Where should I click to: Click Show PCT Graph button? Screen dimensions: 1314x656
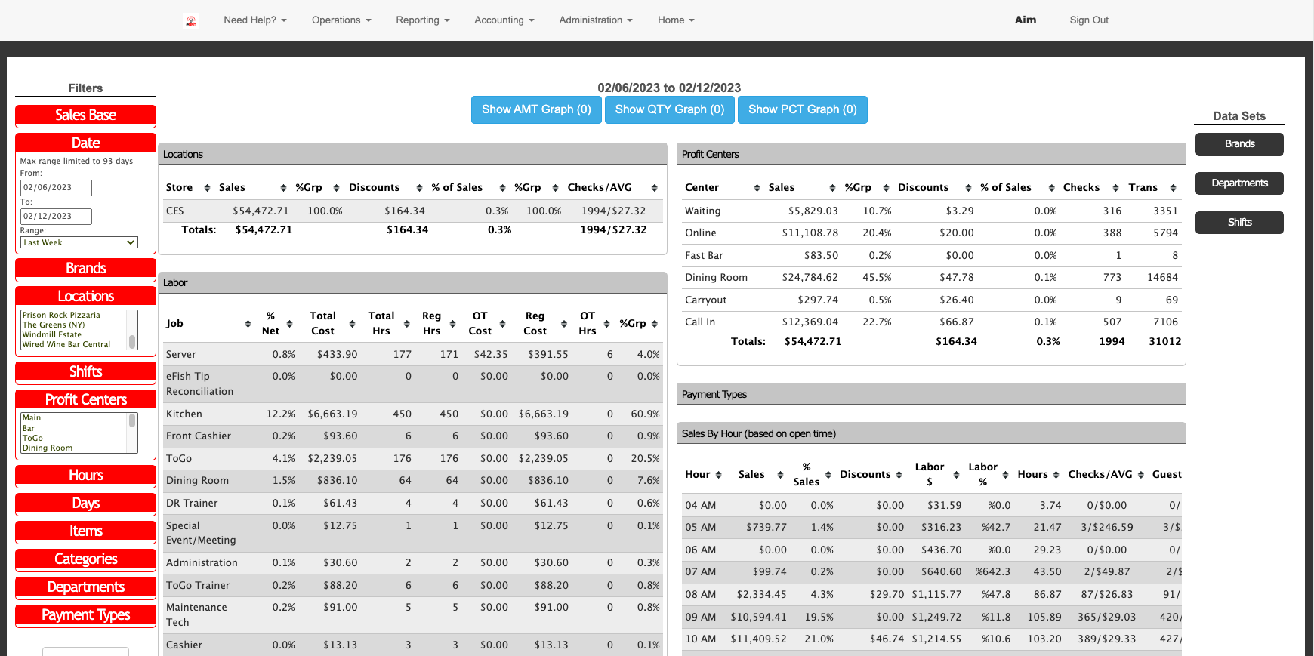[x=803, y=109]
